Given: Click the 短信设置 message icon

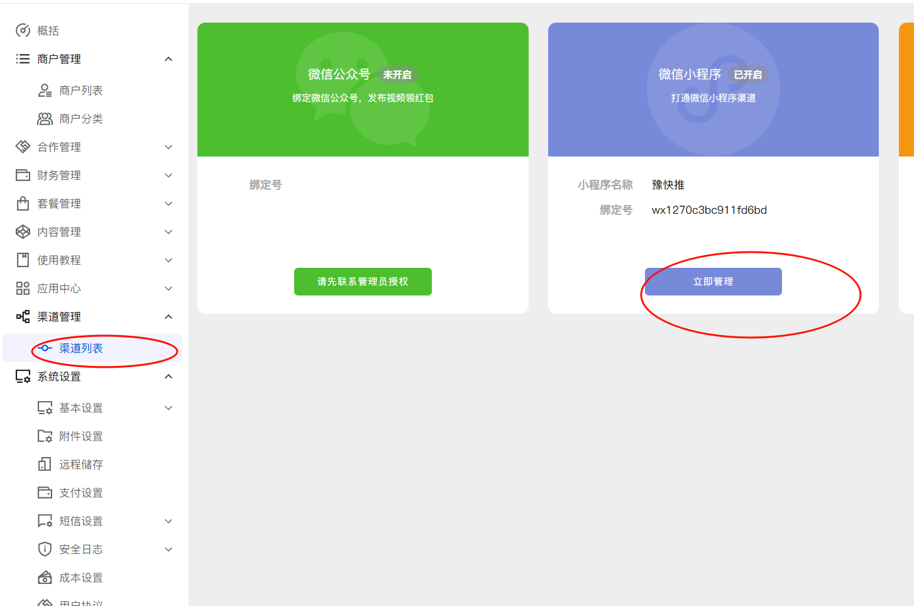Looking at the screenshot, I should [x=45, y=521].
